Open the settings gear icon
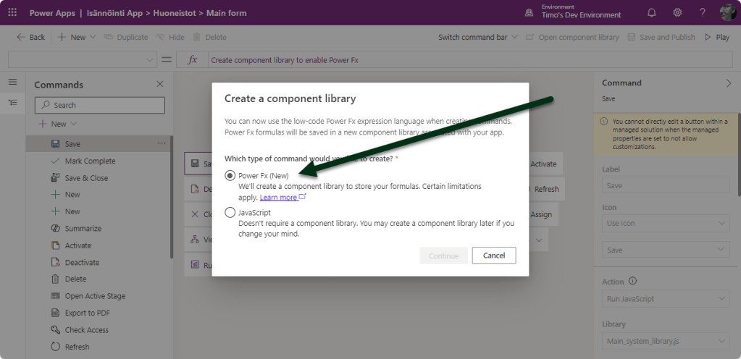The height and width of the screenshot is (359, 741). pyautogui.click(x=677, y=12)
